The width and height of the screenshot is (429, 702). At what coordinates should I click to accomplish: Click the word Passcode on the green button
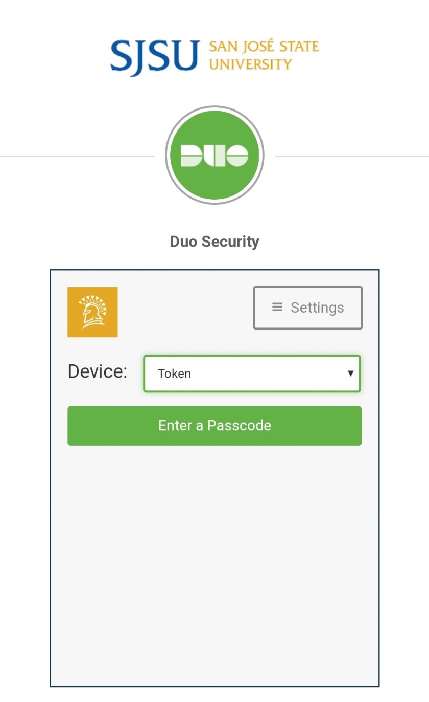coord(239,426)
